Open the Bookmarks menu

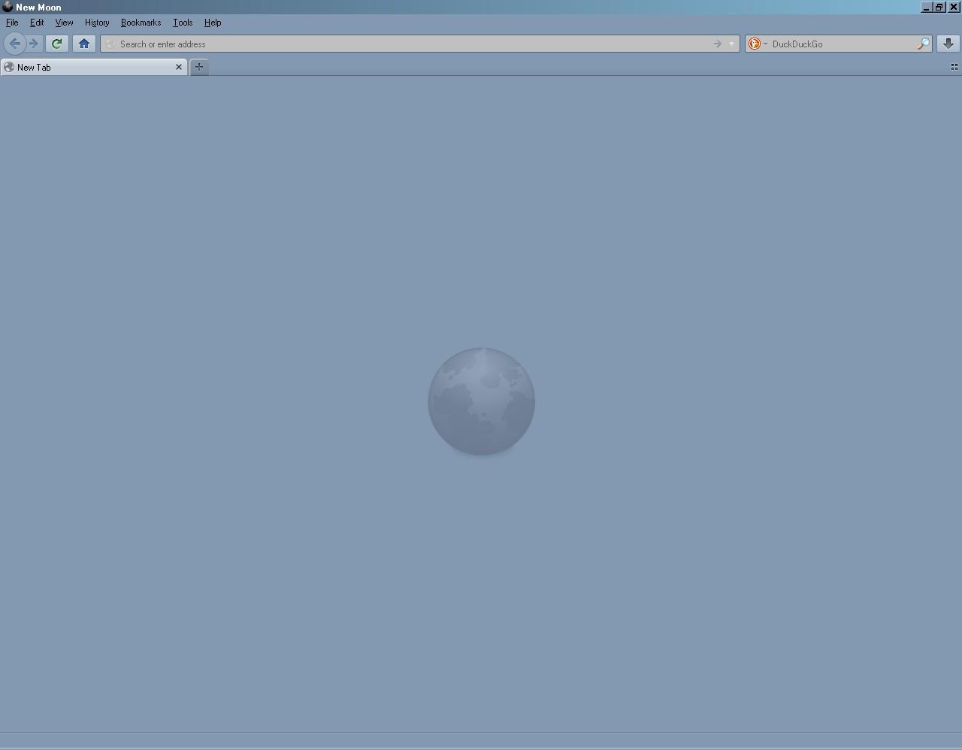click(141, 23)
